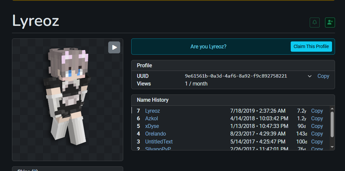Click Claim This Profile button
Screen dimensions: 345x171
[311, 46]
